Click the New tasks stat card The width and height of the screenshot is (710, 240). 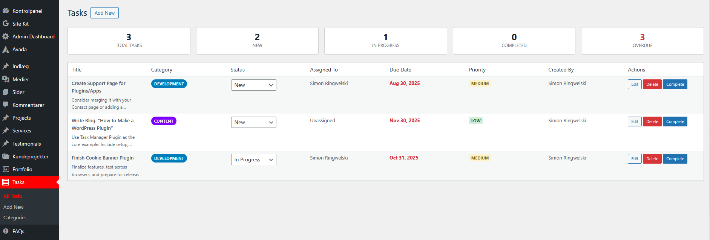[x=257, y=41]
